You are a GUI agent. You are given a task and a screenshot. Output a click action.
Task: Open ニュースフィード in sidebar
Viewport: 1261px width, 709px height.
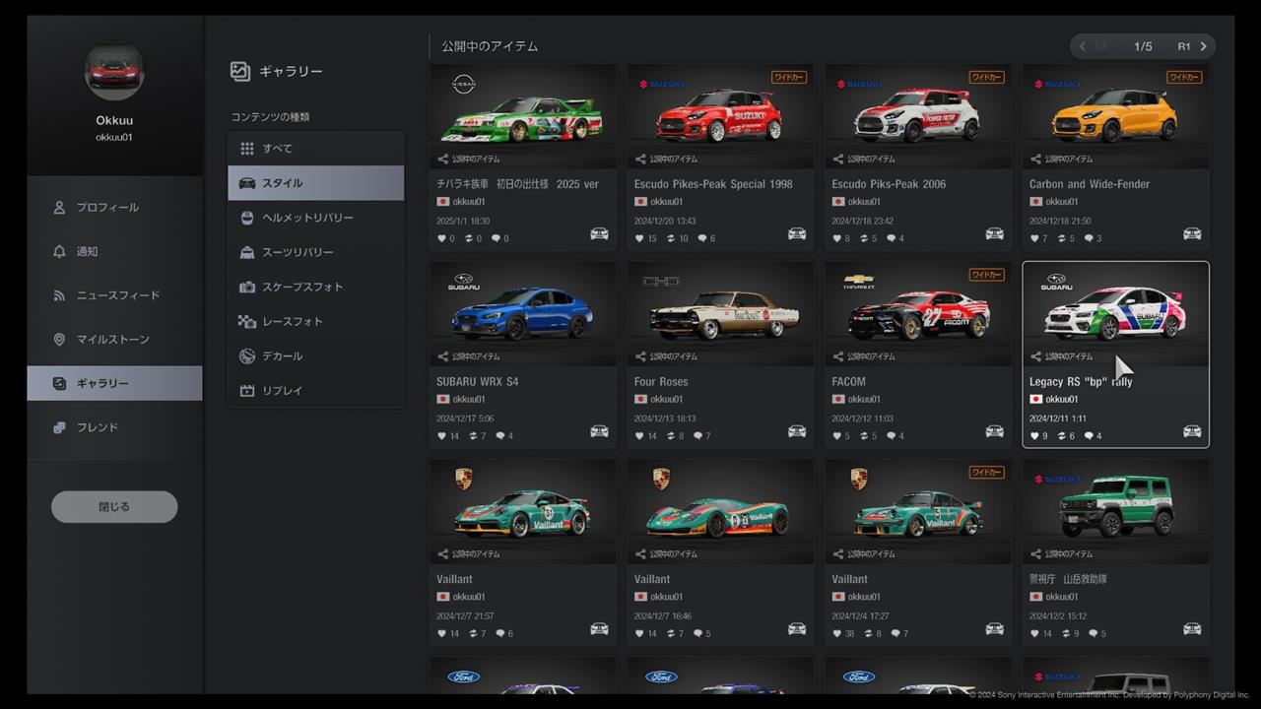(x=114, y=295)
